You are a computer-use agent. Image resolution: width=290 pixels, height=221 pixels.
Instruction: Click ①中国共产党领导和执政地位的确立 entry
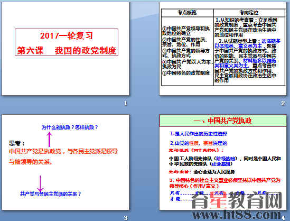[x=186, y=31]
